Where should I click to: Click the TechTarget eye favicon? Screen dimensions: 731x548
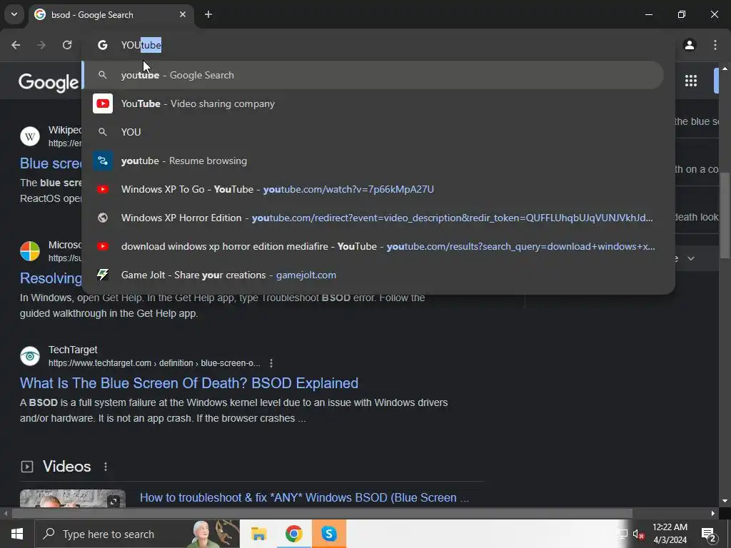(x=30, y=356)
